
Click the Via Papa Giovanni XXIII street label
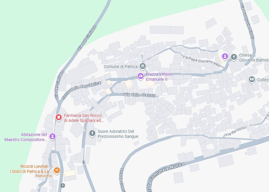pos(201,61)
